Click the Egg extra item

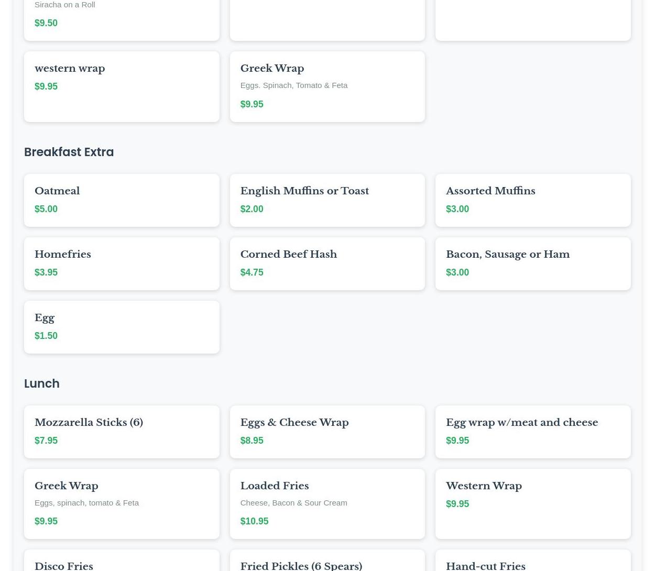pos(122,327)
